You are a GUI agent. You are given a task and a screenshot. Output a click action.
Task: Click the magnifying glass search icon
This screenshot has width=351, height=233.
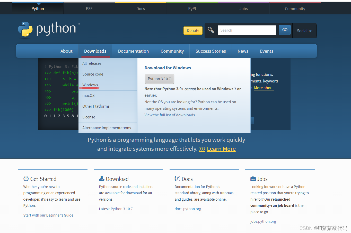click(x=211, y=30)
